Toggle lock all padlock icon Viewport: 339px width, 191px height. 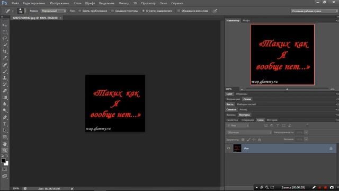click(x=260, y=140)
